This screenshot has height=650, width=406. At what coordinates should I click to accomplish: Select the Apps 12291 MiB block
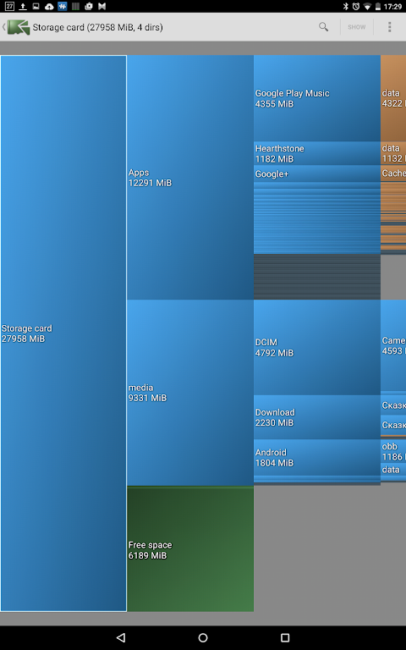[190, 178]
